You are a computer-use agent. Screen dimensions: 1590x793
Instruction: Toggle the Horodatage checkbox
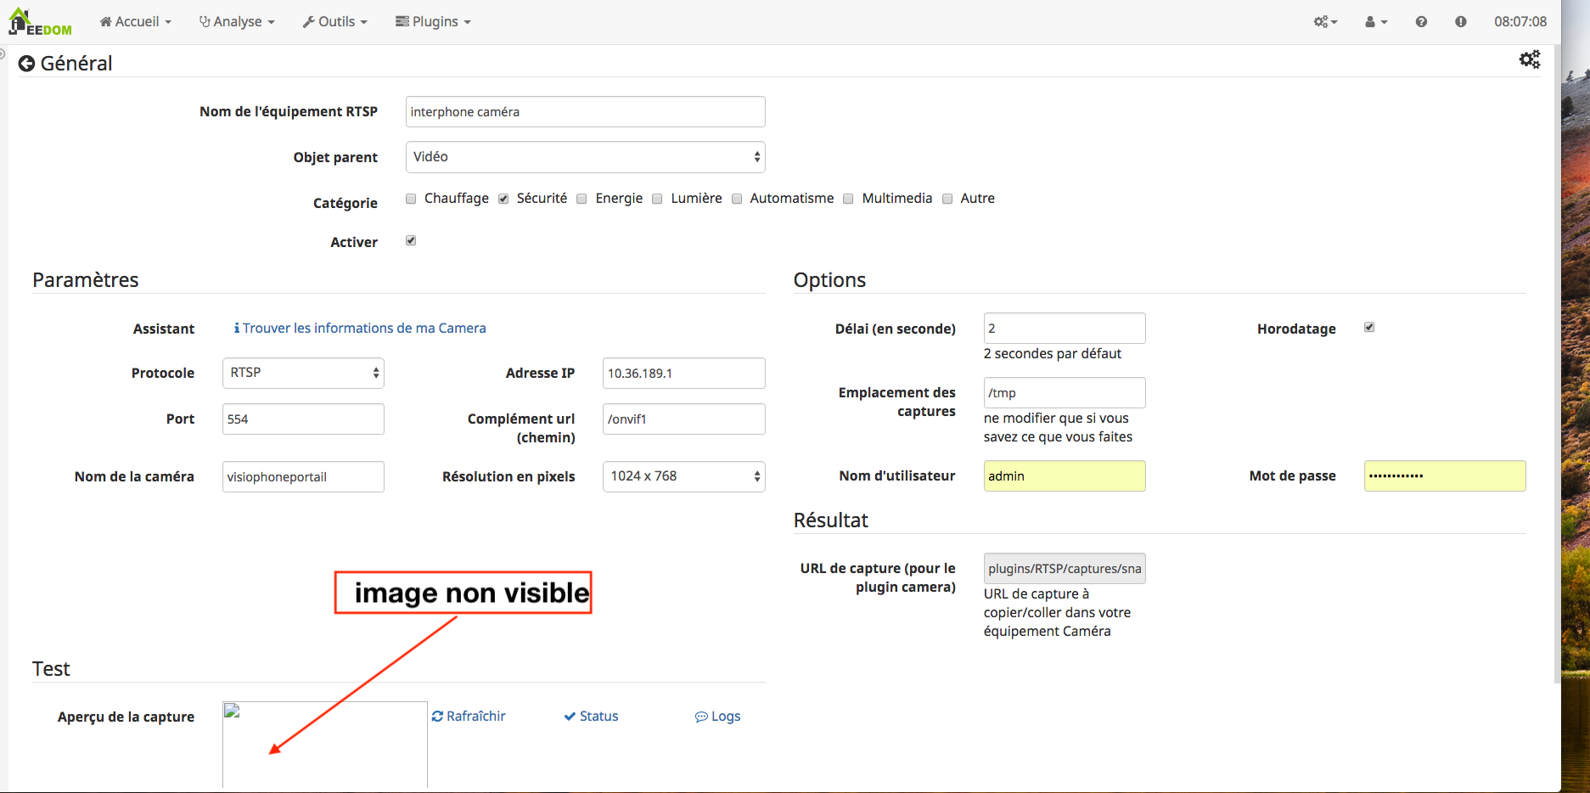point(1369,328)
